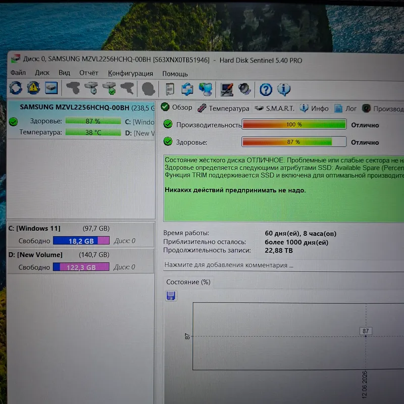Click the grey head silhouette toolbar icon
The height and width of the screenshot is (404, 404).
coord(148,89)
